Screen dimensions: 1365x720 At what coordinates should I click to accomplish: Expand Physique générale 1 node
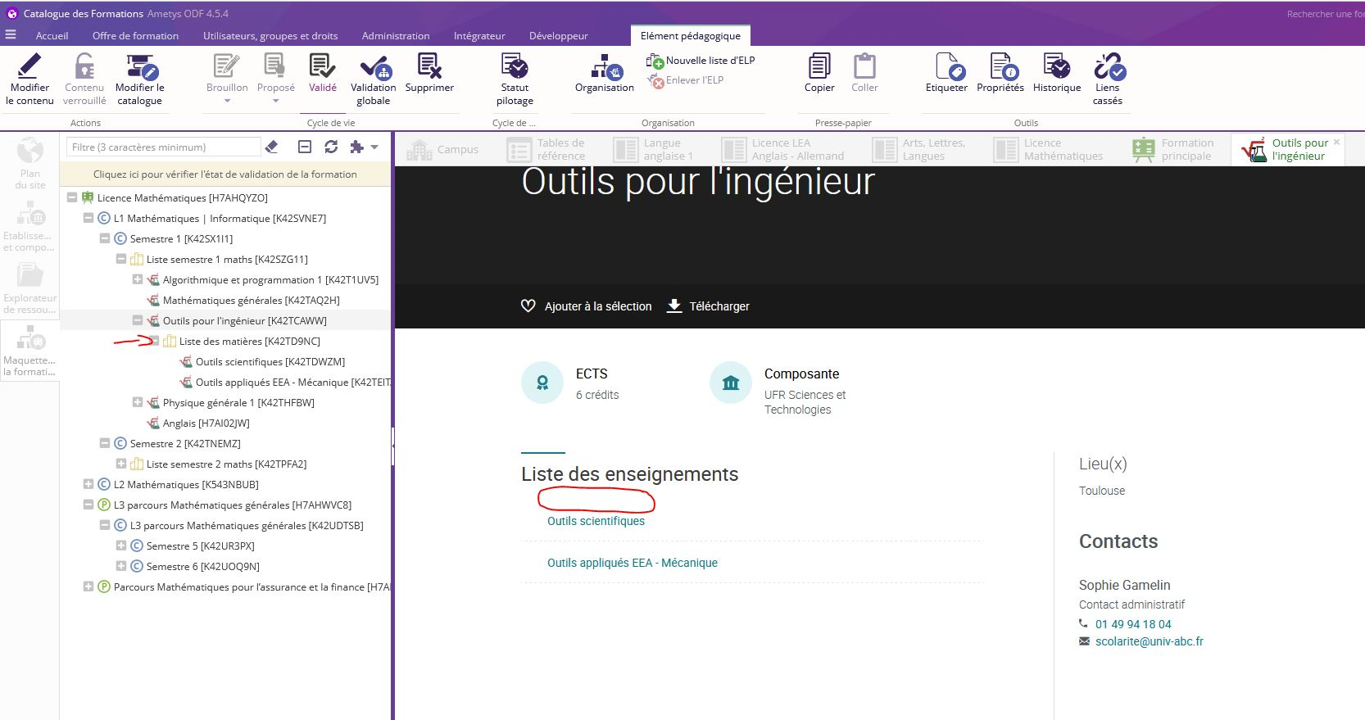pyautogui.click(x=138, y=403)
